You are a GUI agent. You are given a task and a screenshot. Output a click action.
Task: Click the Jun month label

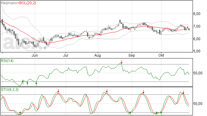[x=35, y=55]
